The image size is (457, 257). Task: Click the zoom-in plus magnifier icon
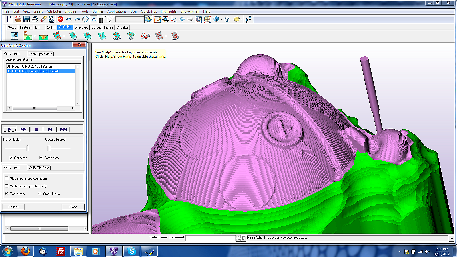click(x=207, y=19)
